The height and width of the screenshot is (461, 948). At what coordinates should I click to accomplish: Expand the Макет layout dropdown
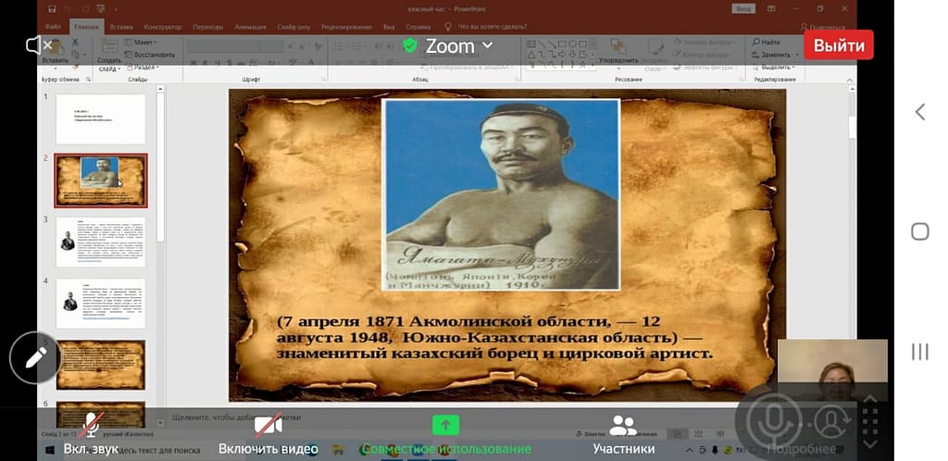coord(143,42)
